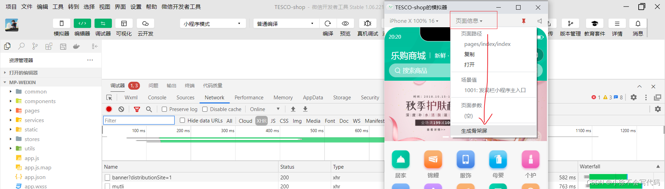Open the visualization tool icon
Screen dimensions: 665x189
[124, 23]
